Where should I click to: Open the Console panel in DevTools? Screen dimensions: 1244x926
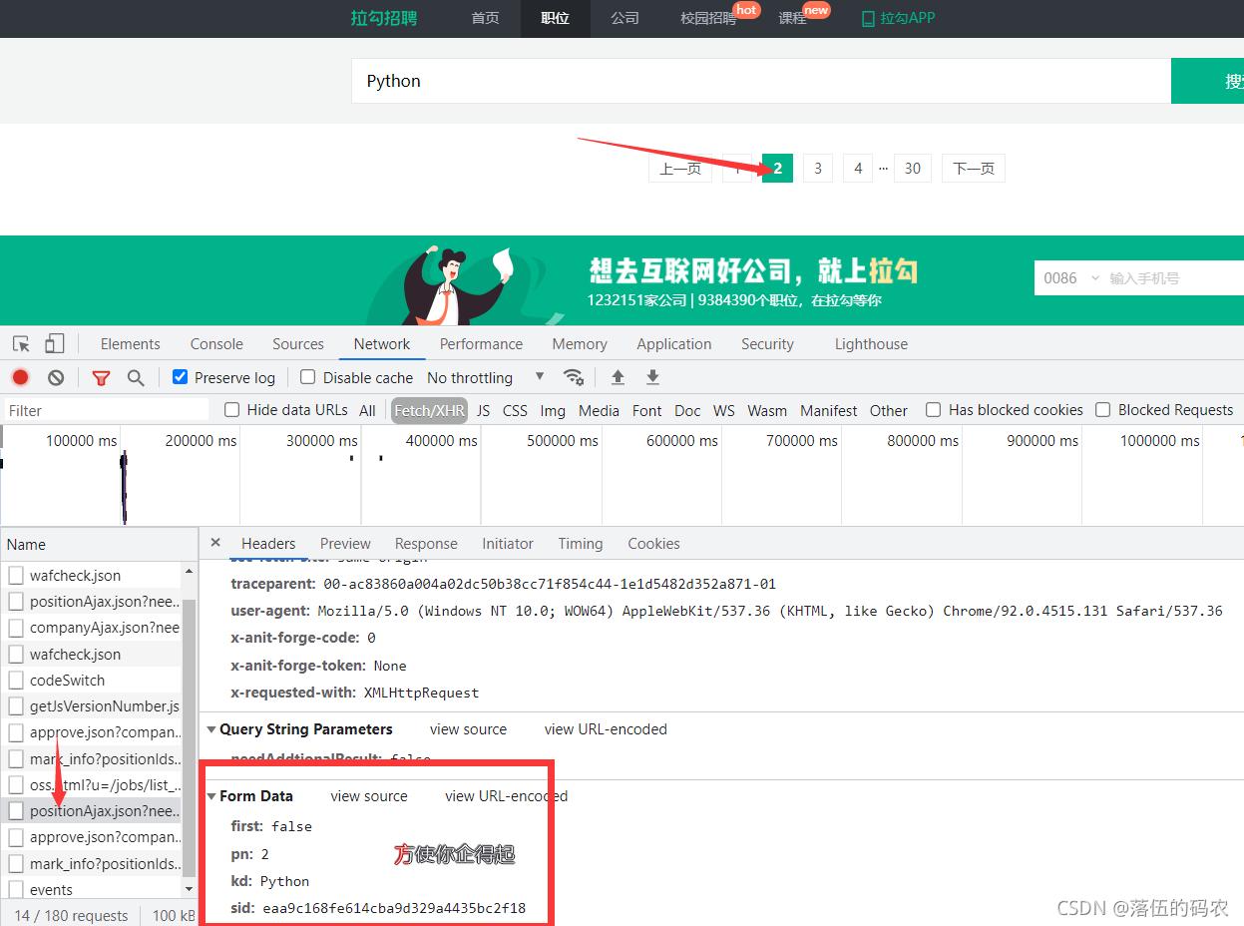(x=215, y=343)
